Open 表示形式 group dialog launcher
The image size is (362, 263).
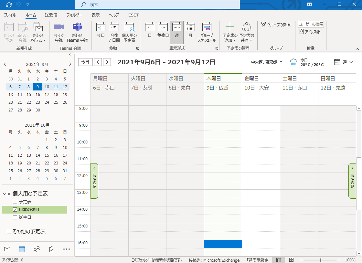pyautogui.click(x=217, y=48)
